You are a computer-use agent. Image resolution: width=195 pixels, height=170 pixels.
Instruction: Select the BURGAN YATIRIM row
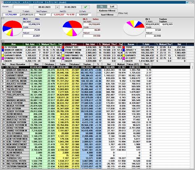click(x=96, y=122)
